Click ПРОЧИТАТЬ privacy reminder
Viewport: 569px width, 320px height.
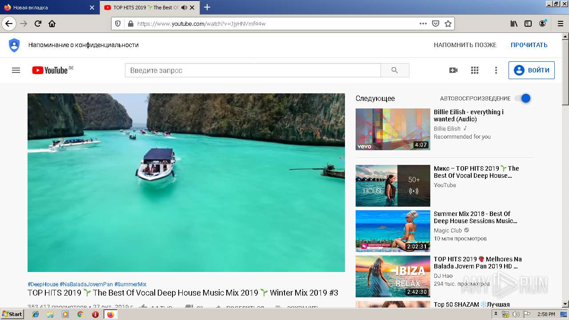(529, 45)
